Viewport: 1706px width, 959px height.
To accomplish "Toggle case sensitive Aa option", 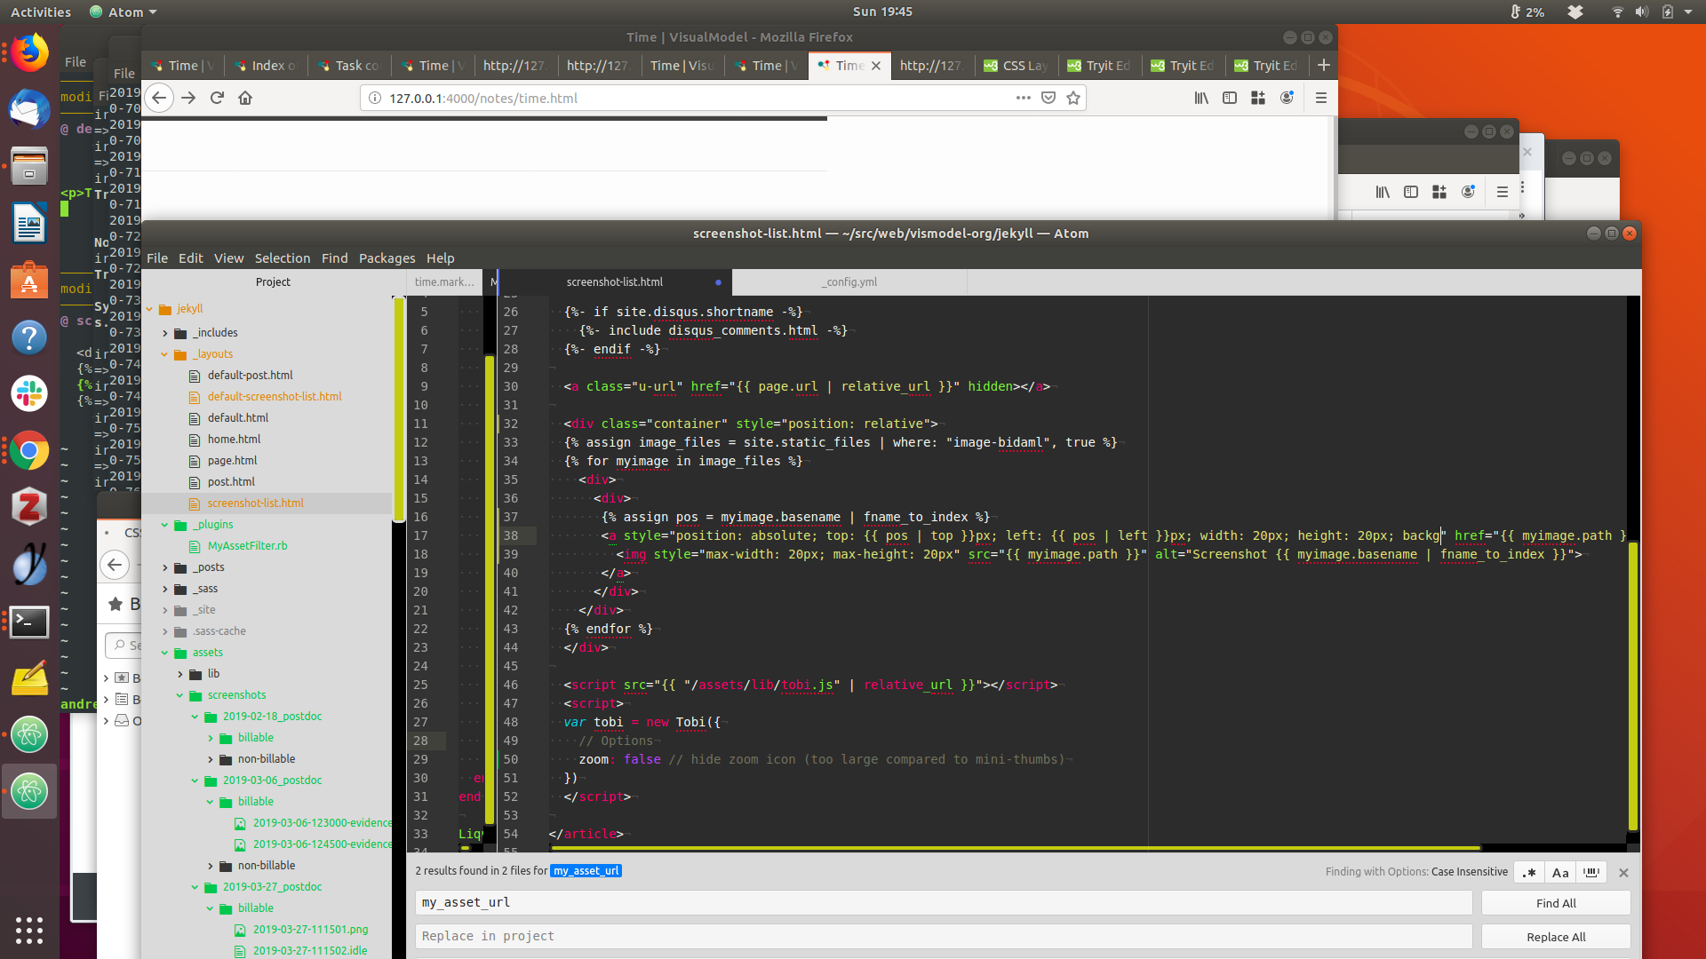I will coord(1560,872).
